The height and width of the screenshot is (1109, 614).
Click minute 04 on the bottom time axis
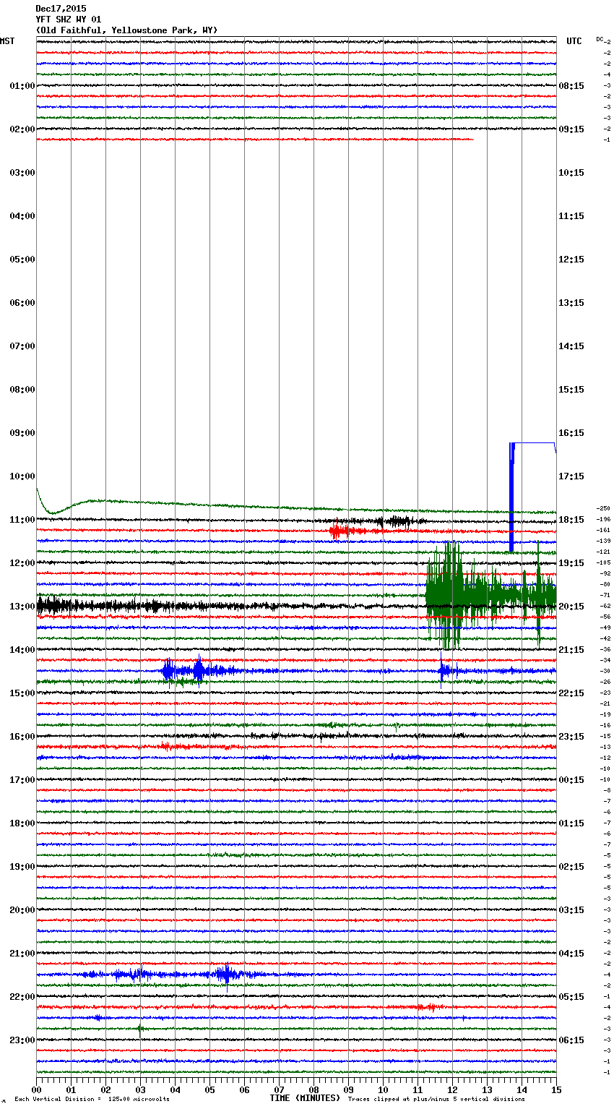coord(175,1089)
